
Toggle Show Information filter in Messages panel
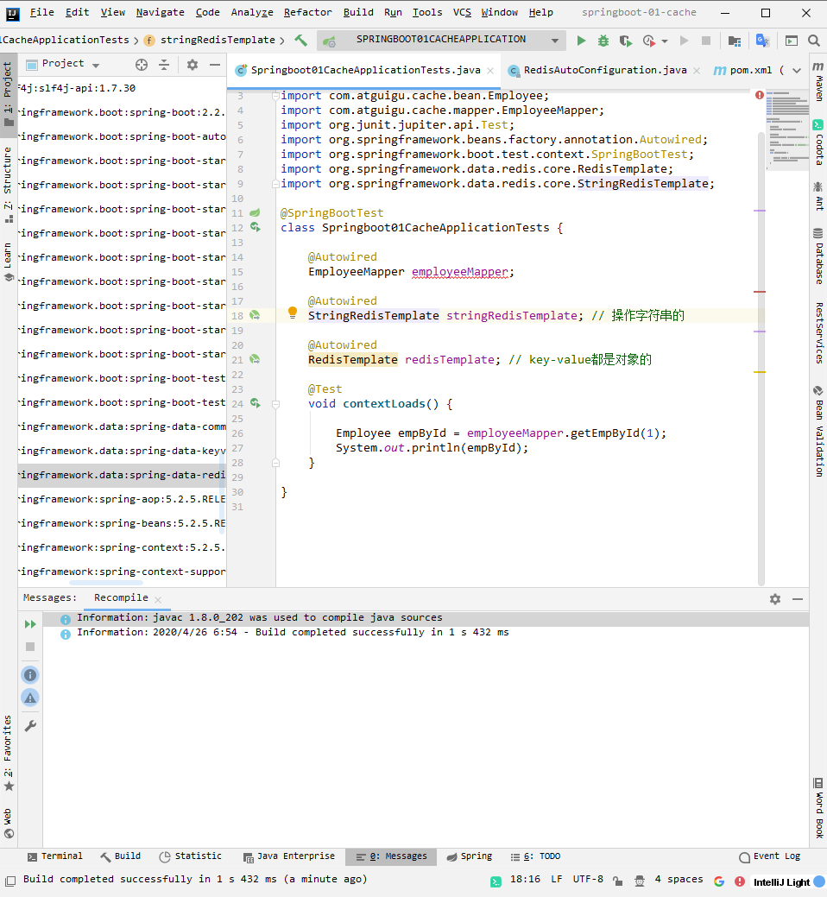[x=30, y=675]
